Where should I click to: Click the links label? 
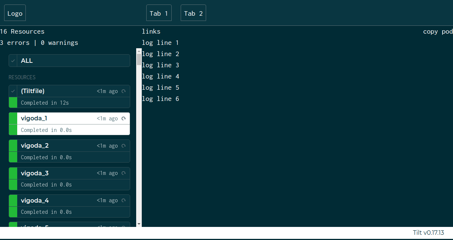coord(151,31)
